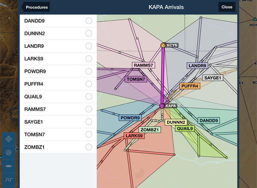Click the Close button in header
Viewport: 257px width, 188px height.
click(x=227, y=7)
